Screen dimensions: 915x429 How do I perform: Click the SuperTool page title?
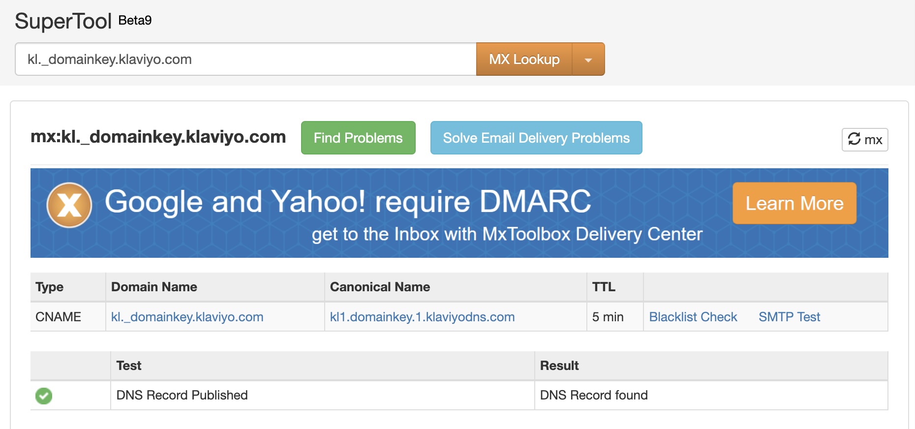pyautogui.click(x=63, y=21)
